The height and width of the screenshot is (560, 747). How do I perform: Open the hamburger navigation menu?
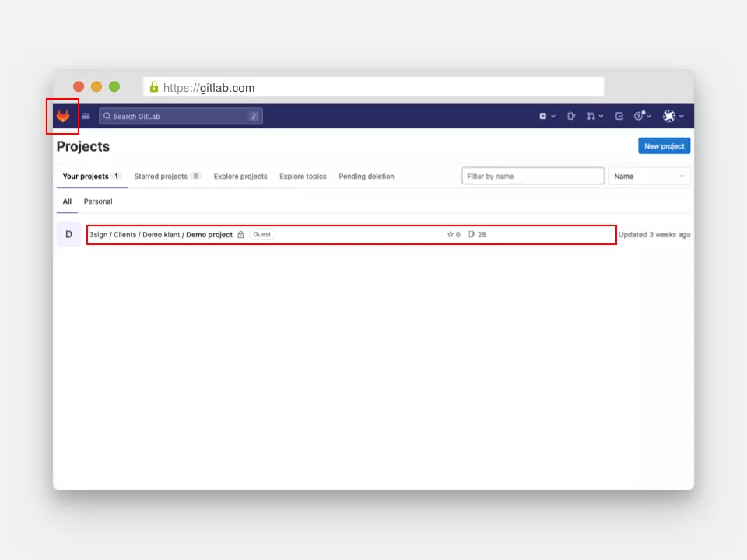click(86, 116)
